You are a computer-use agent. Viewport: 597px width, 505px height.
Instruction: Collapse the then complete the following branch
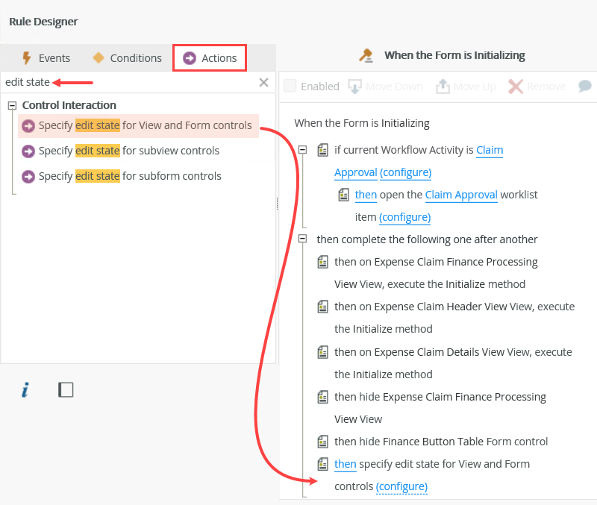click(302, 239)
